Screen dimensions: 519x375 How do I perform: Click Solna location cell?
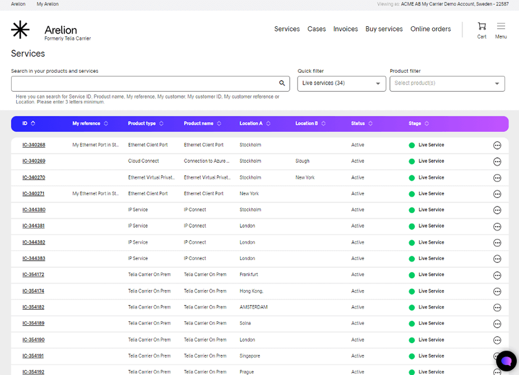coord(245,324)
